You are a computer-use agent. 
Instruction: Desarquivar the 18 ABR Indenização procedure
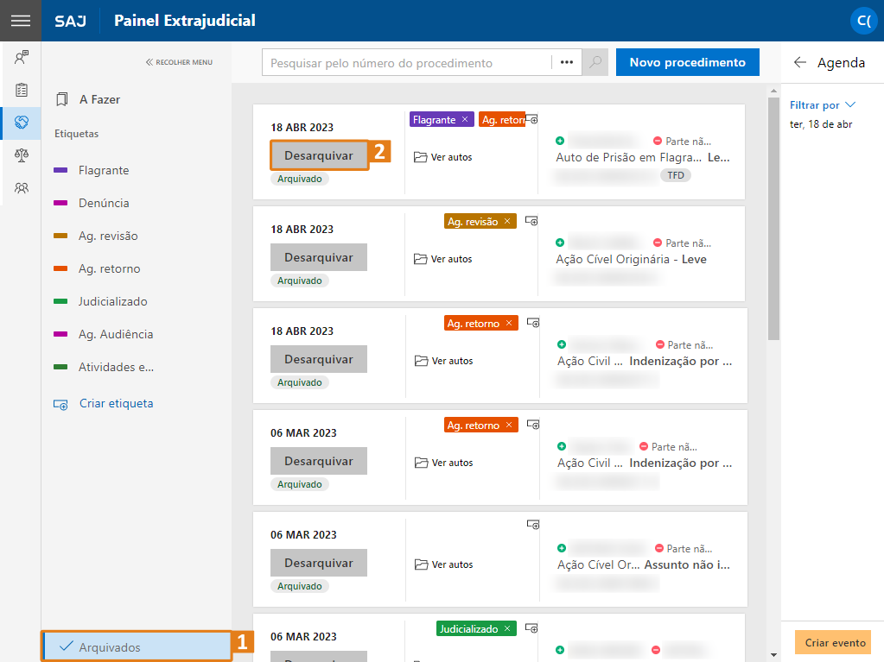point(319,359)
